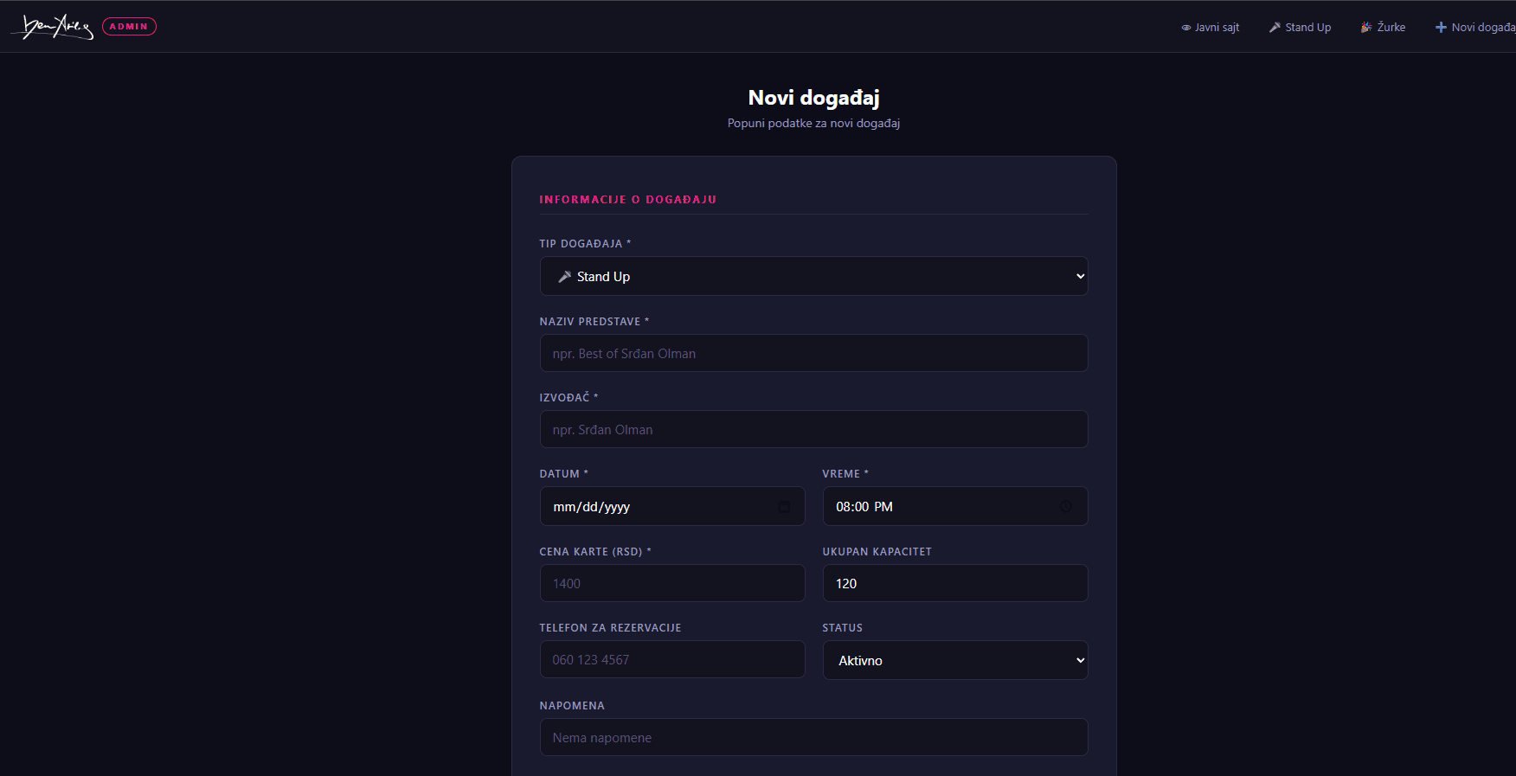Focus the Naziv predstave input field
The height and width of the screenshot is (776, 1516).
pos(813,353)
